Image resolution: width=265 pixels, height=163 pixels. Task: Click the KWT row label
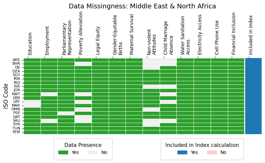pyautogui.click(x=16, y=94)
